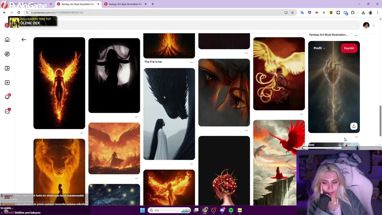Open messages chat icon in sidebar

[x=7, y=111]
